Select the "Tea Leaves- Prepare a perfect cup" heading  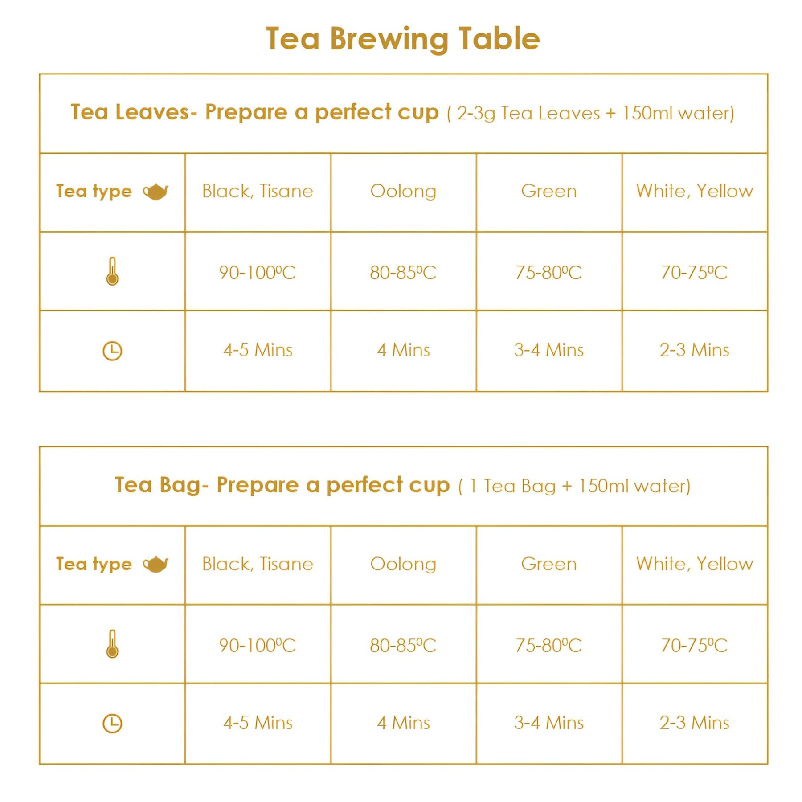click(x=254, y=112)
